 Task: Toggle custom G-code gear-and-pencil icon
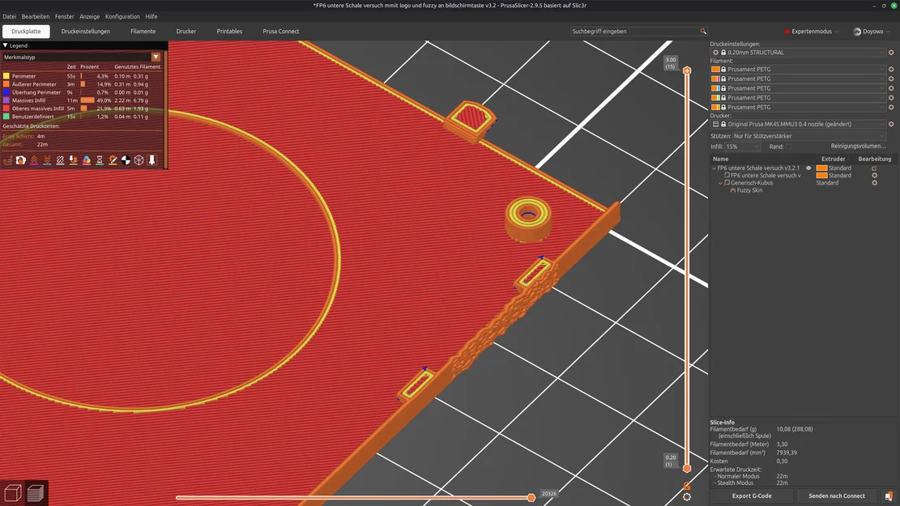tap(113, 160)
